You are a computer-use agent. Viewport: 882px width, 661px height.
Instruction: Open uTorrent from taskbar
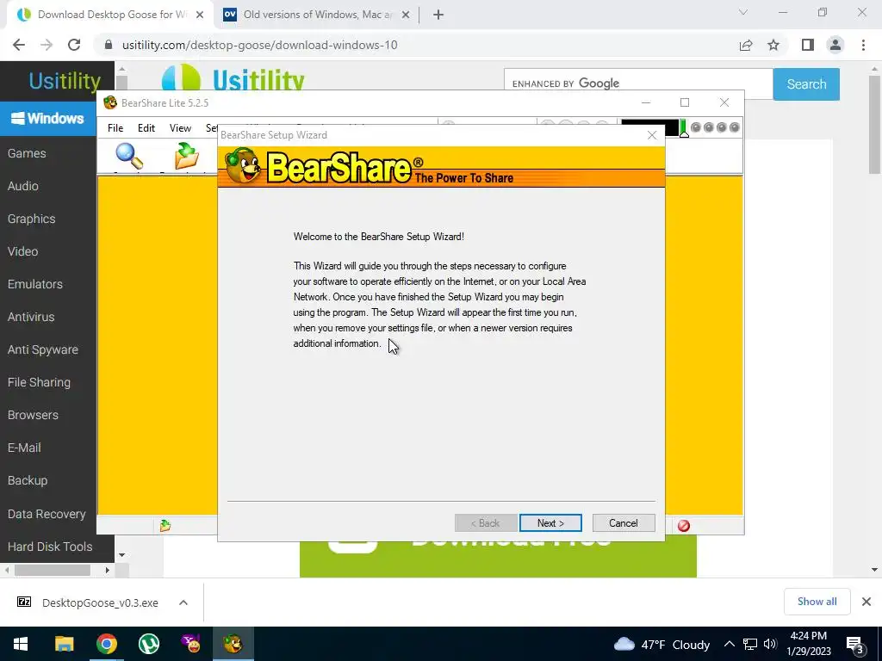[148, 644]
